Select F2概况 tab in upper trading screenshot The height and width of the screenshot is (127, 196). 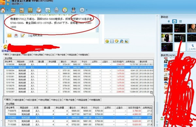click(6, 55)
